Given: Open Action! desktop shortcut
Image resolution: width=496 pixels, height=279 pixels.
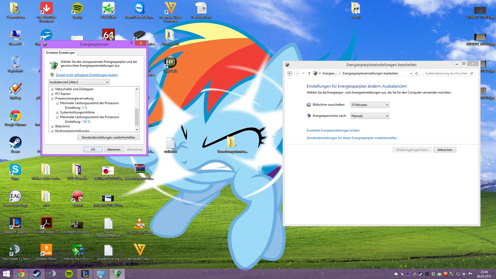Looking at the screenshot, I should pos(77,199).
